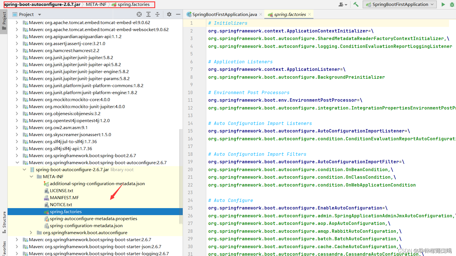Image resolution: width=456 pixels, height=256 pixels.
Task: Collapse spring-boot-autoconfigure-2.6.7.jar library root
Action: pyautogui.click(x=24, y=169)
